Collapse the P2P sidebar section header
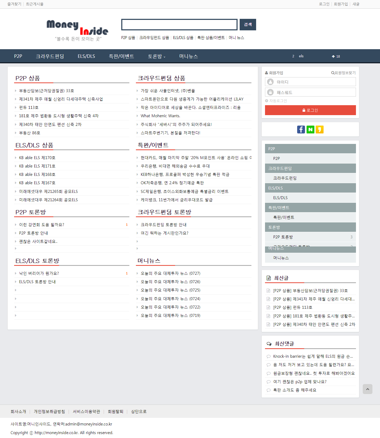The height and width of the screenshot is (438, 380). point(310,149)
